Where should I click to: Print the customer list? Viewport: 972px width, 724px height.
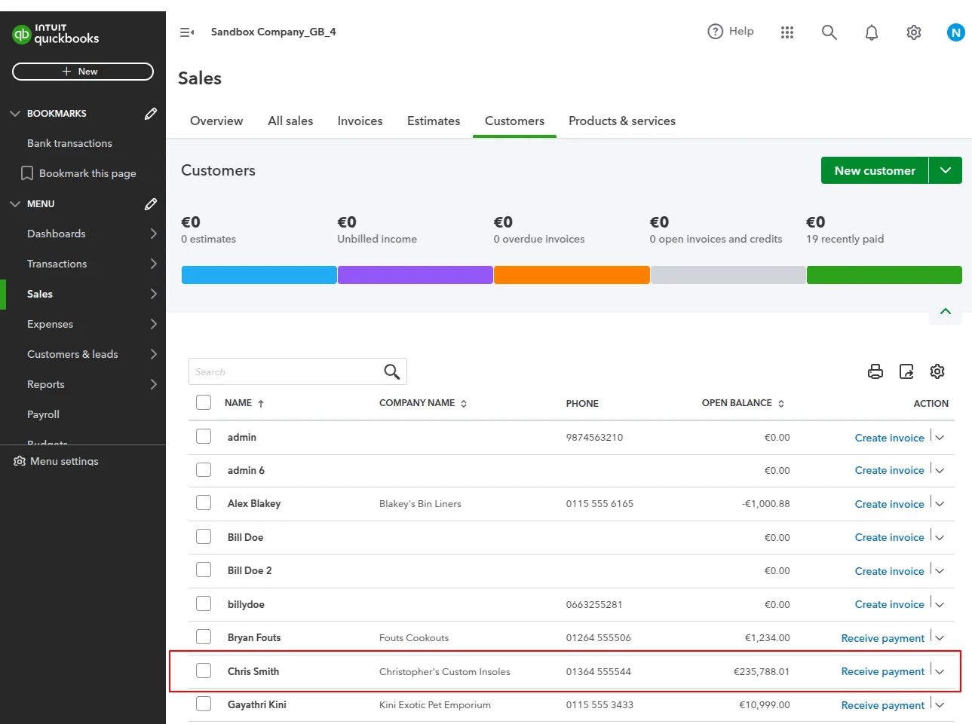click(x=875, y=371)
